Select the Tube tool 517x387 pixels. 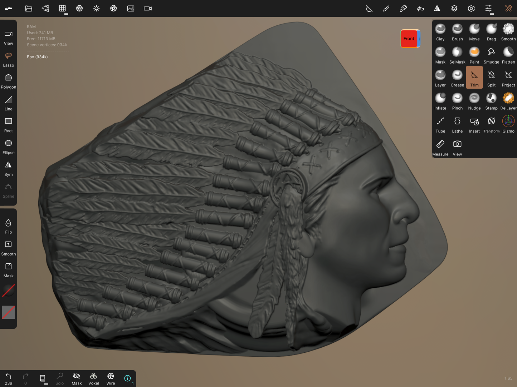[x=440, y=124]
